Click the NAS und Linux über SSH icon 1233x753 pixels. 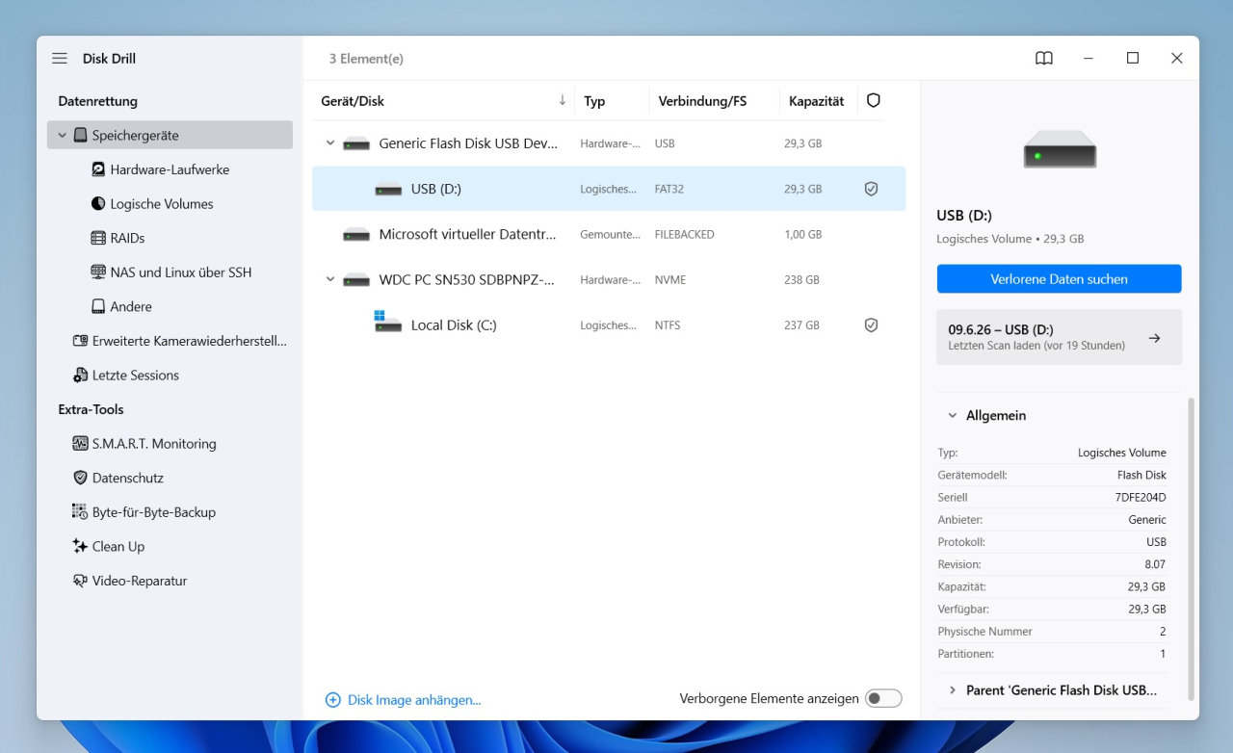[x=98, y=273]
